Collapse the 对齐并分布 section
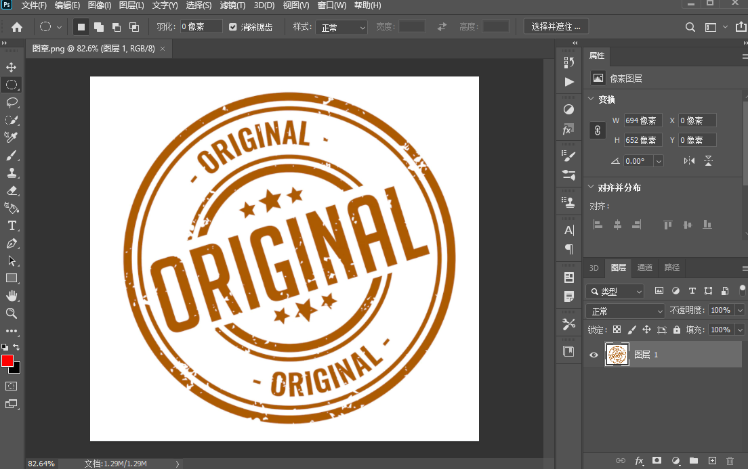This screenshot has width=748, height=469. (591, 186)
